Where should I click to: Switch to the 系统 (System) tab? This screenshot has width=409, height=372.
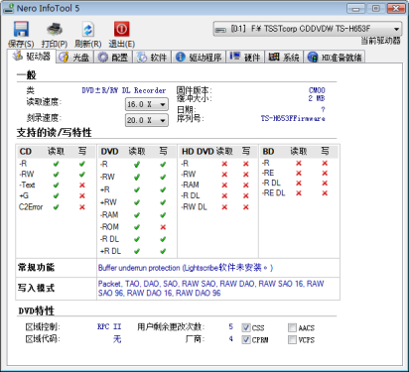284,58
